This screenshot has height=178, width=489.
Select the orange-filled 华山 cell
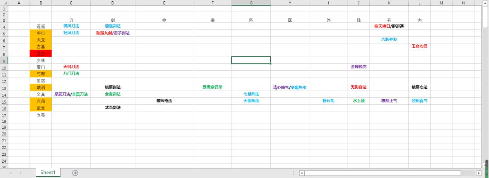41,33
